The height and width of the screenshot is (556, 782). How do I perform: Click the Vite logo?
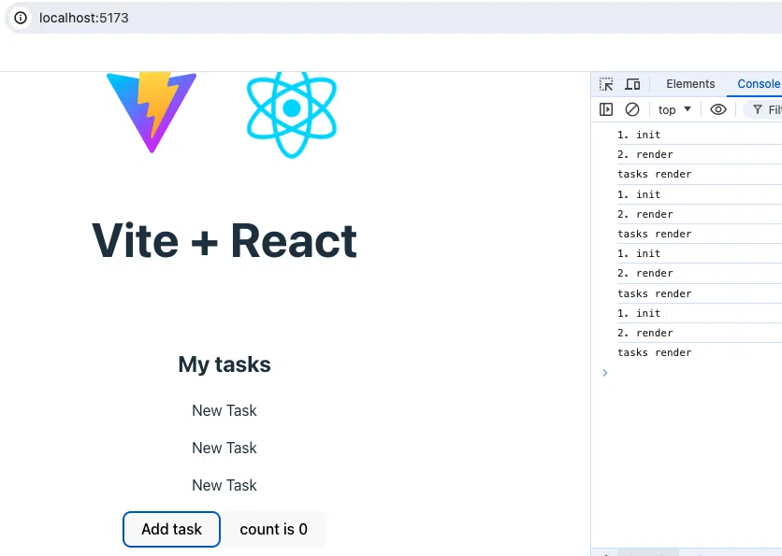coord(152,112)
